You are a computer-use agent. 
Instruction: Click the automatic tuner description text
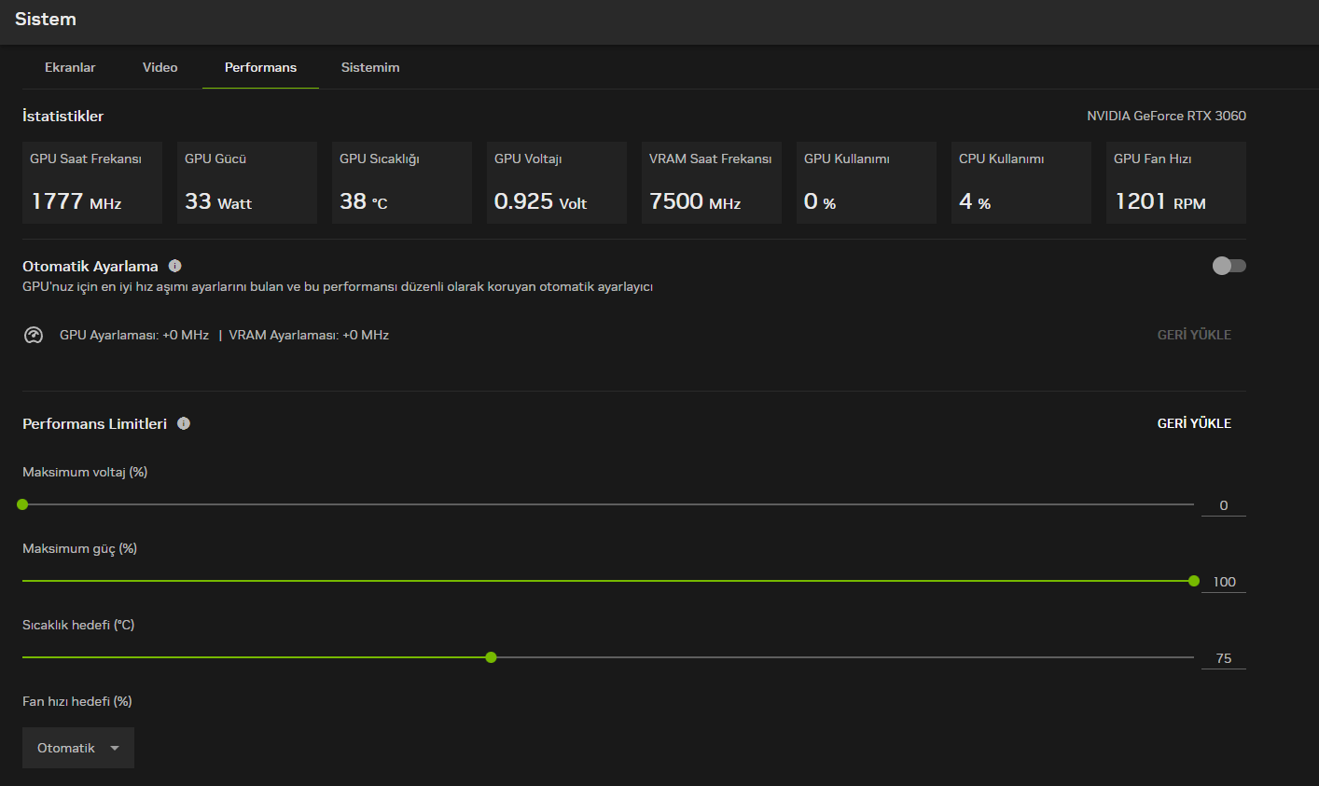[338, 286]
